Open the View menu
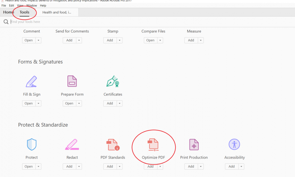 click(20, 6)
